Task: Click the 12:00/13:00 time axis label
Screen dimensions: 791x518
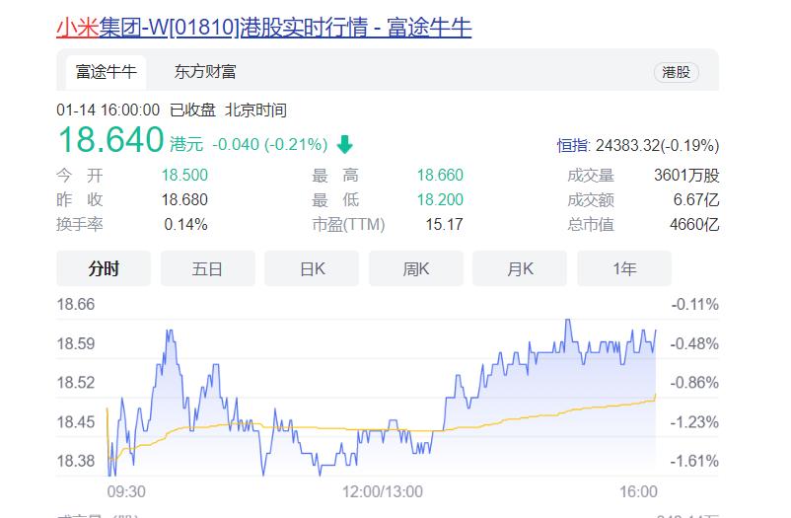Action: (x=383, y=491)
